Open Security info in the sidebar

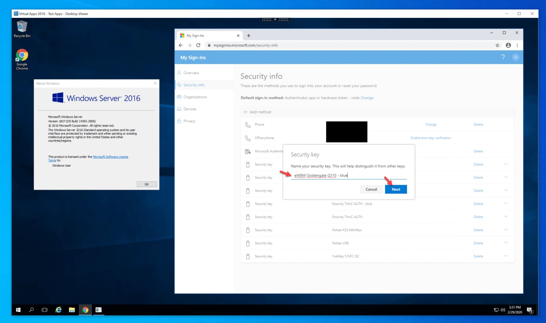tap(194, 85)
